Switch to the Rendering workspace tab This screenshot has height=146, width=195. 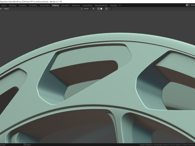tap(76, 6)
